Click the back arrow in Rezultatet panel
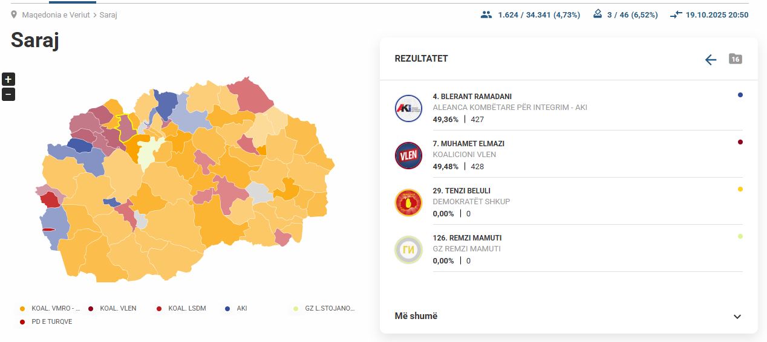The height and width of the screenshot is (342, 767). (x=711, y=59)
